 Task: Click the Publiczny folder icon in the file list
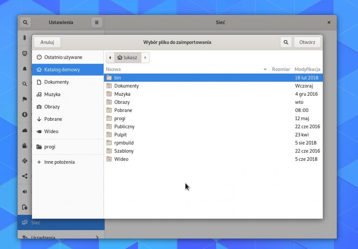coord(109,126)
